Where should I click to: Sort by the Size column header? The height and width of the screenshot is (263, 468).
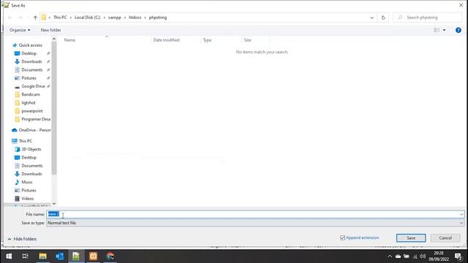(x=247, y=40)
